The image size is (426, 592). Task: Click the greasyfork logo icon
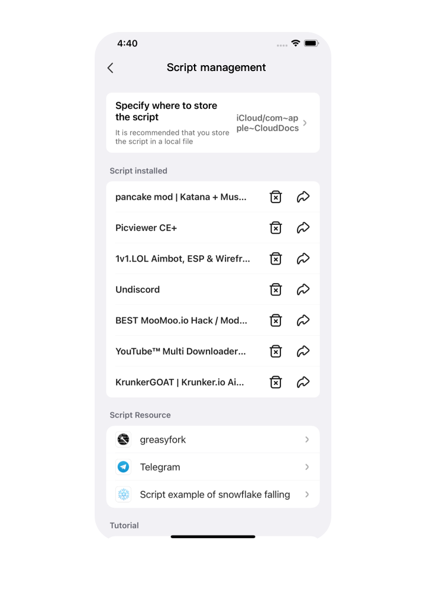(x=124, y=439)
